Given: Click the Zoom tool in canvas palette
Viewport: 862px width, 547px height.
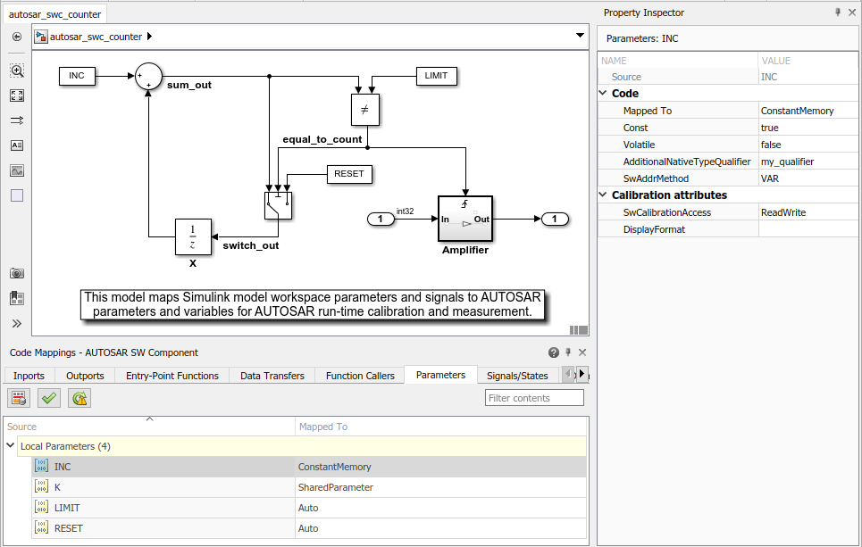Looking at the screenshot, I should pos(17,70).
